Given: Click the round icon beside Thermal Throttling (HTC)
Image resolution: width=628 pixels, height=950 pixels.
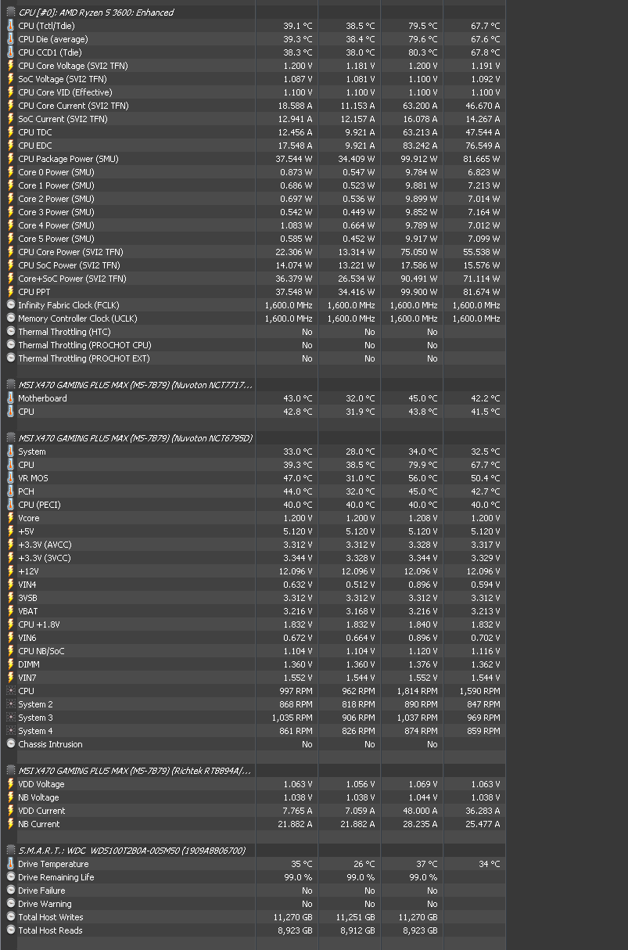Looking at the screenshot, I should [x=11, y=332].
